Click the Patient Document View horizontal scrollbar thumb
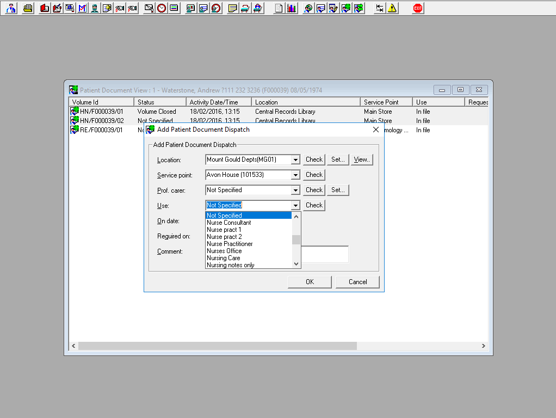This screenshot has height=418, width=556. [x=218, y=346]
